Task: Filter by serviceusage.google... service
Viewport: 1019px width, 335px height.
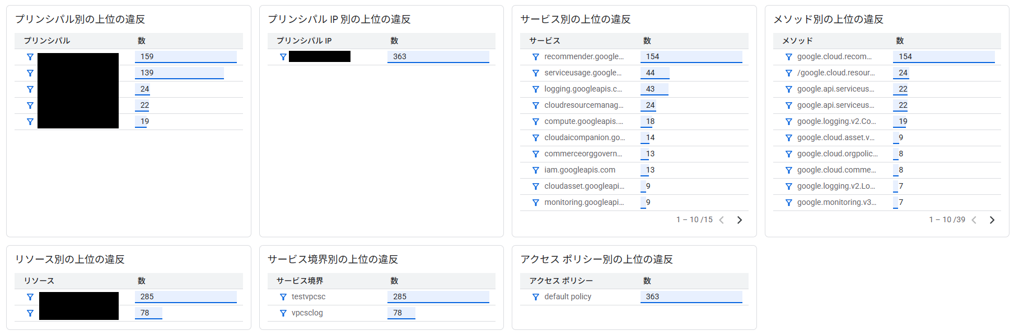Action: coord(536,73)
